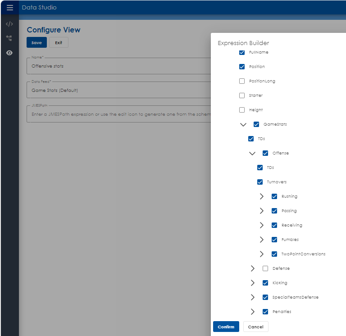The height and width of the screenshot is (336, 346).
Task: Check the Starter field checkbox
Action: tap(242, 95)
